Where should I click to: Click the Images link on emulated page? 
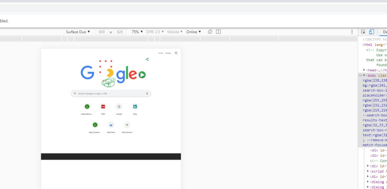(168, 53)
